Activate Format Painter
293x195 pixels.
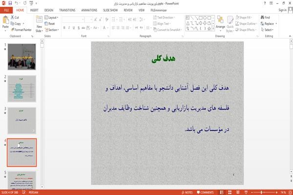[x=21, y=30]
